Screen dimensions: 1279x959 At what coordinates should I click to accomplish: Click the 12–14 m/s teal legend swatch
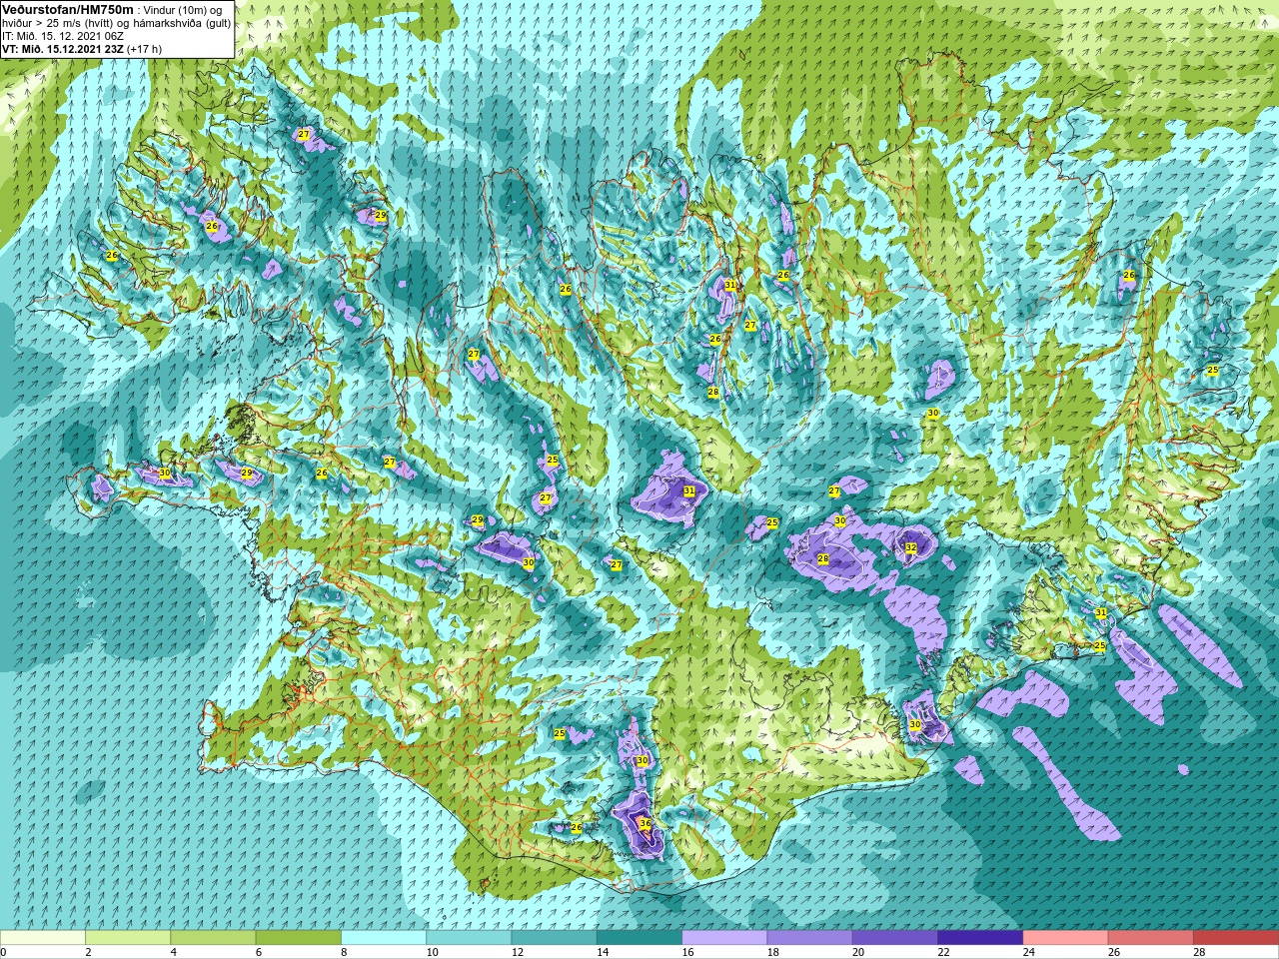click(555, 938)
